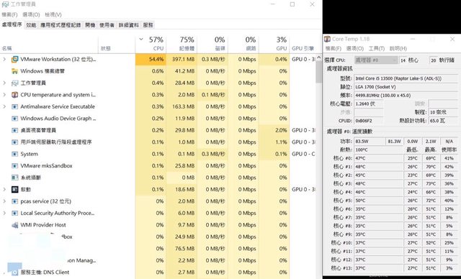Click the black 啟動 process icon
461x279 pixels.
tap(14, 190)
